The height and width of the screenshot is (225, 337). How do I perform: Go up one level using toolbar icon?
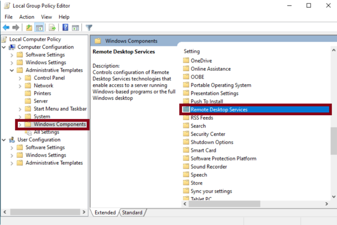[29, 27]
